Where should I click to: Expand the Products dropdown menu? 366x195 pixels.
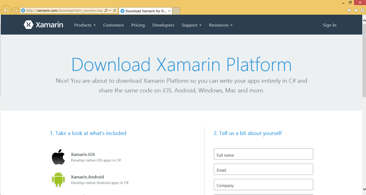pos(85,25)
